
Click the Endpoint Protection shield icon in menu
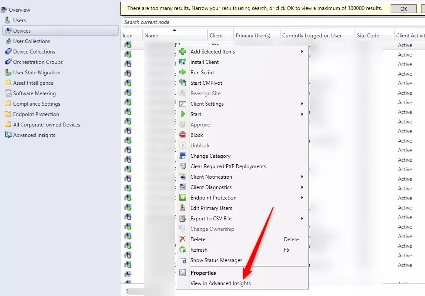183,198
